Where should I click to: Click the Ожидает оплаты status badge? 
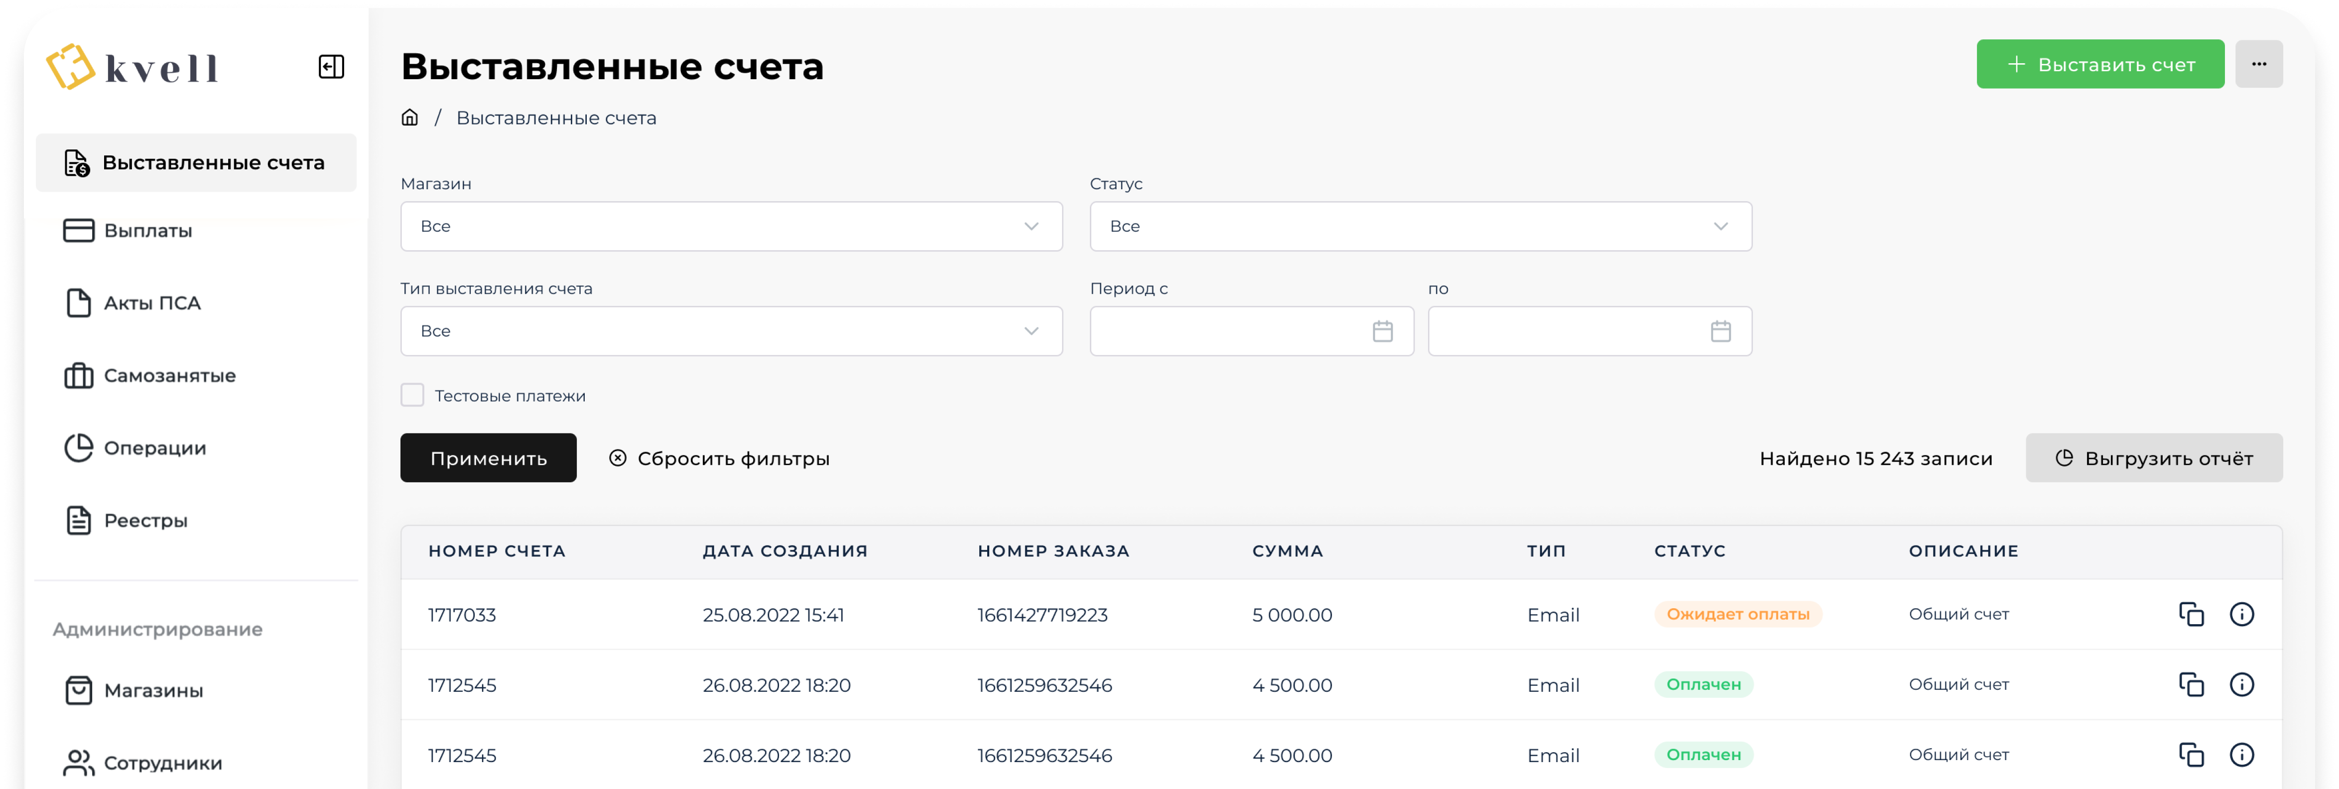[x=1737, y=615]
